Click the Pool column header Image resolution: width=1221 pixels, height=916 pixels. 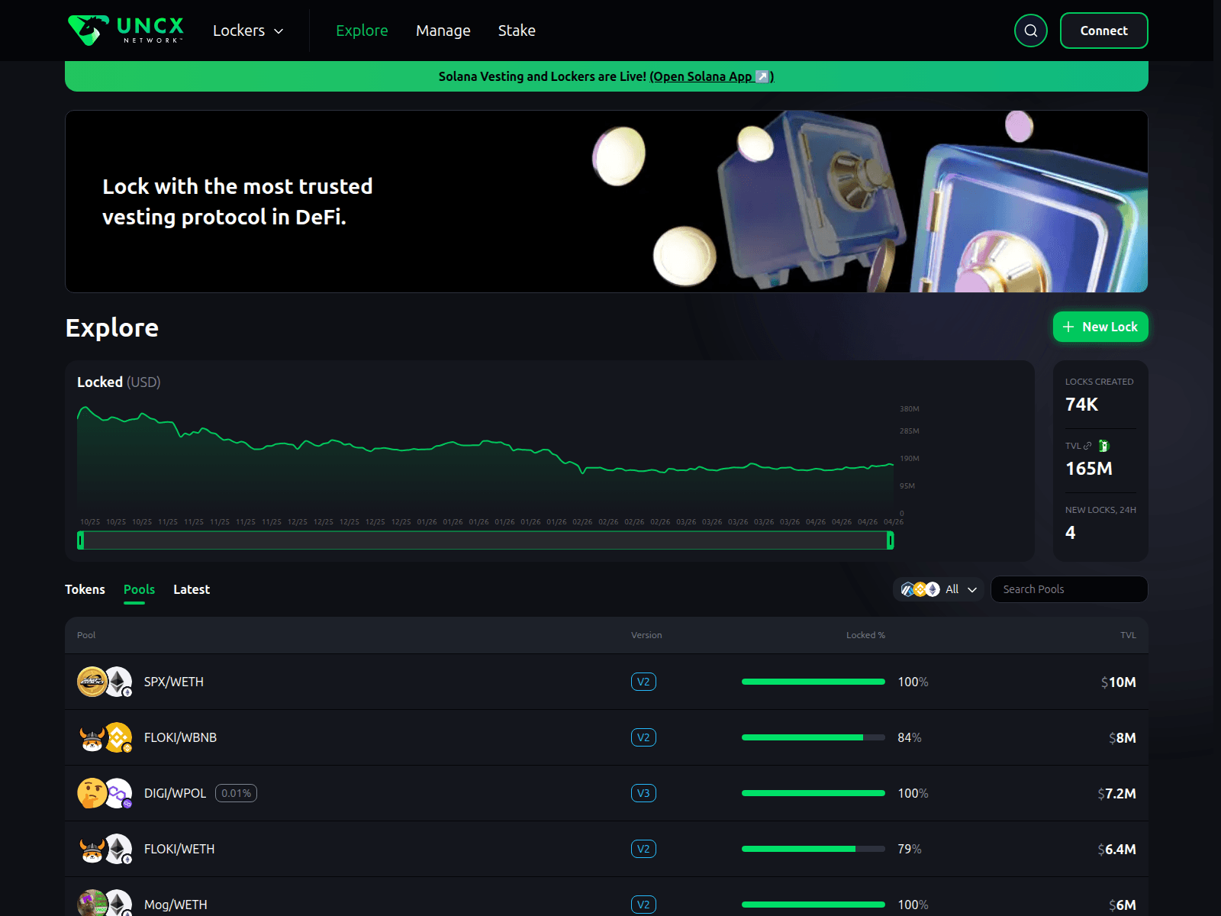(86, 635)
